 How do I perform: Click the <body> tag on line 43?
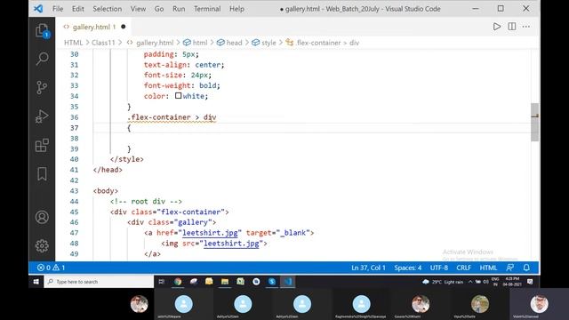(x=106, y=190)
